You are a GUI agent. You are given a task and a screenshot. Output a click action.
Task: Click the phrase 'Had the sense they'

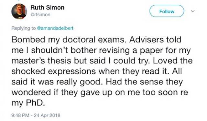(x=144, y=82)
